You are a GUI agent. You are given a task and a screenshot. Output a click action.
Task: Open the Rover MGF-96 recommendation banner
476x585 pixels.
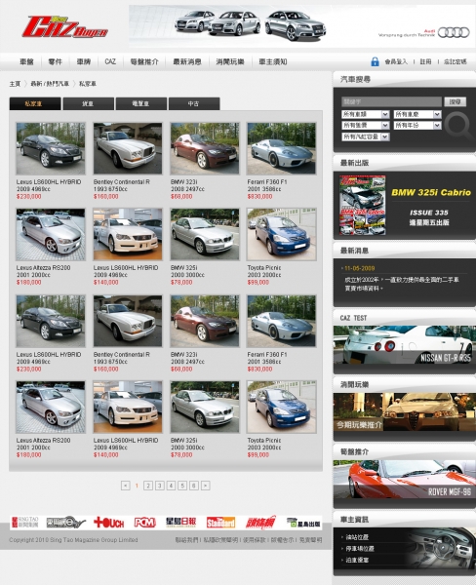pos(405,479)
